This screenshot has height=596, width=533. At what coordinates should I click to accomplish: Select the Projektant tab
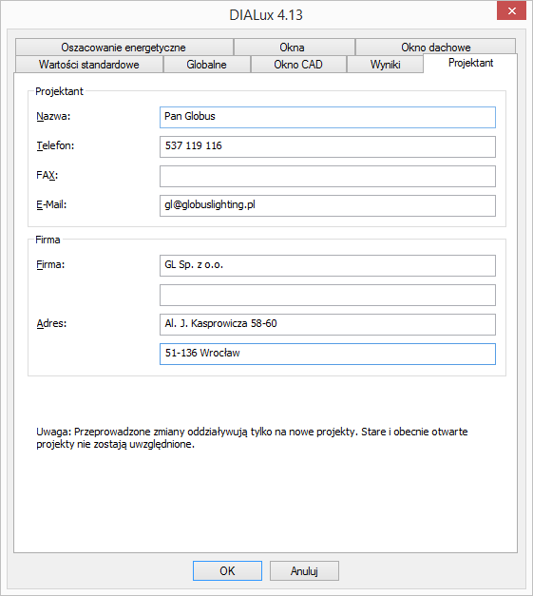(x=470, y=63)
